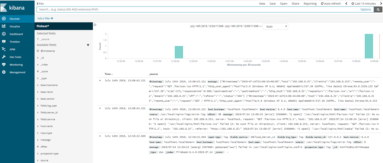Screen dimensions: 383x163
Task: Go to Dashboard in sidebar
Action: click(x=16, y=34)
